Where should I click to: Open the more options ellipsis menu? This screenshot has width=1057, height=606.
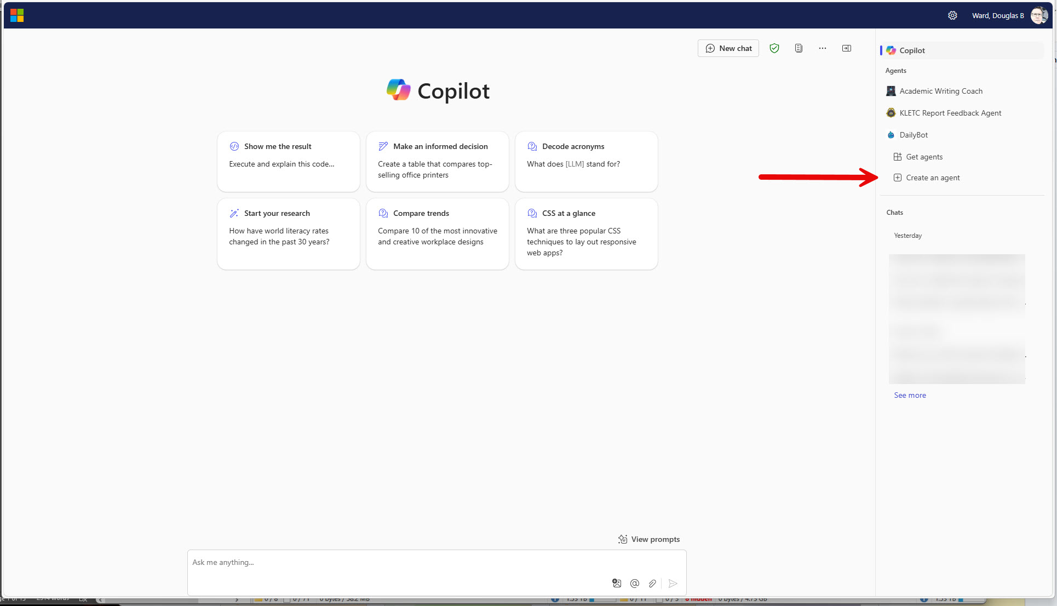coord(822,48)
